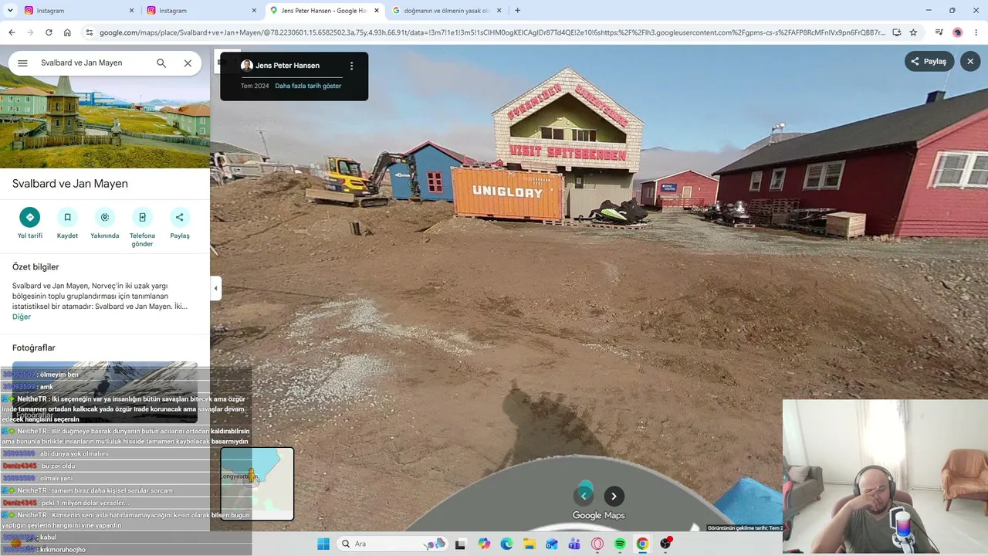Image resolution: width=988 pixels, height=556 pixels.
Task: Open the tab search dropdown
Action: tap(9, 11)
